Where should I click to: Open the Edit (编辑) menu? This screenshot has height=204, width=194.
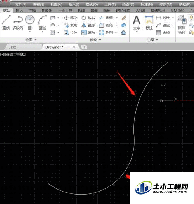[38, 5]
